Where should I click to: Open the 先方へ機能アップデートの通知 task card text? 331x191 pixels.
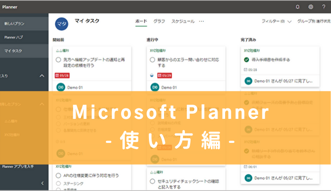(x=94, y=63)
